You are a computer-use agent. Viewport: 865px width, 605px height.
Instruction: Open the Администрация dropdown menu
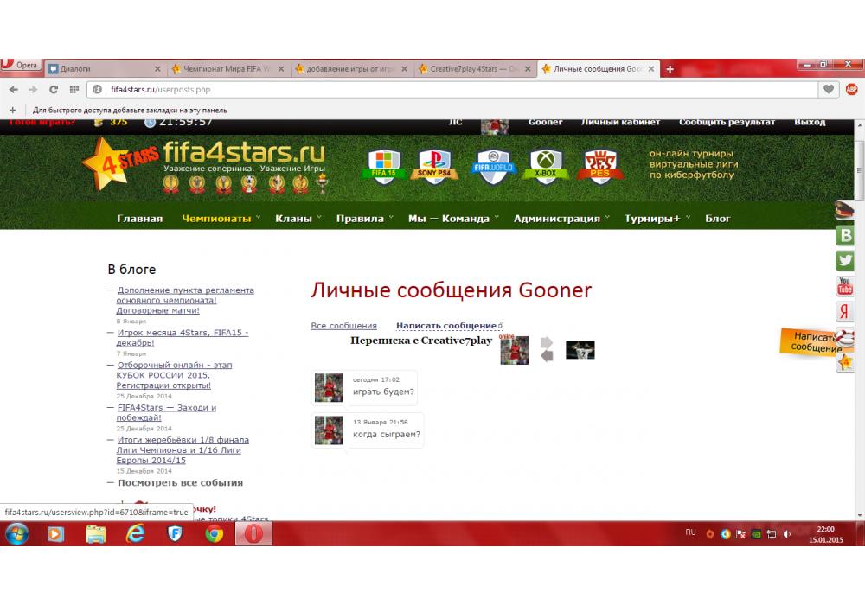click(x=561, y=219)
